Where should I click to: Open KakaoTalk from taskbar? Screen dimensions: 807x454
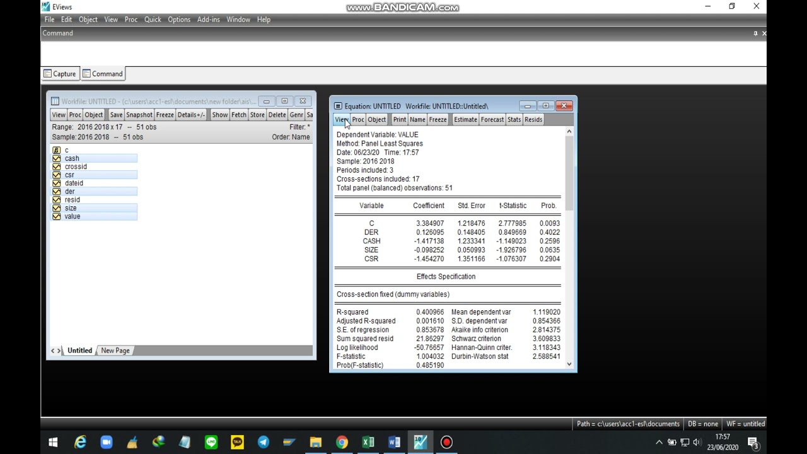click(237, 442)
